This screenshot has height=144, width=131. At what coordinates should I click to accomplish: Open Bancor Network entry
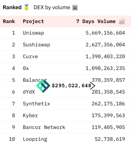click(x=44, y=127)
